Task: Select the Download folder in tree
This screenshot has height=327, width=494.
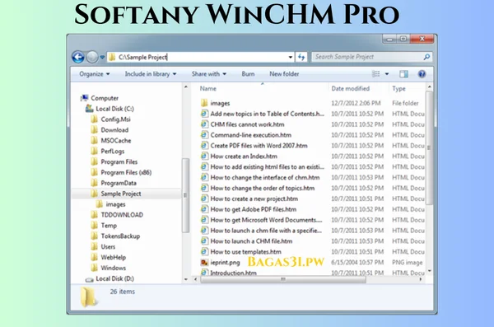Action: pyautogui.click(x=110, y=130)
